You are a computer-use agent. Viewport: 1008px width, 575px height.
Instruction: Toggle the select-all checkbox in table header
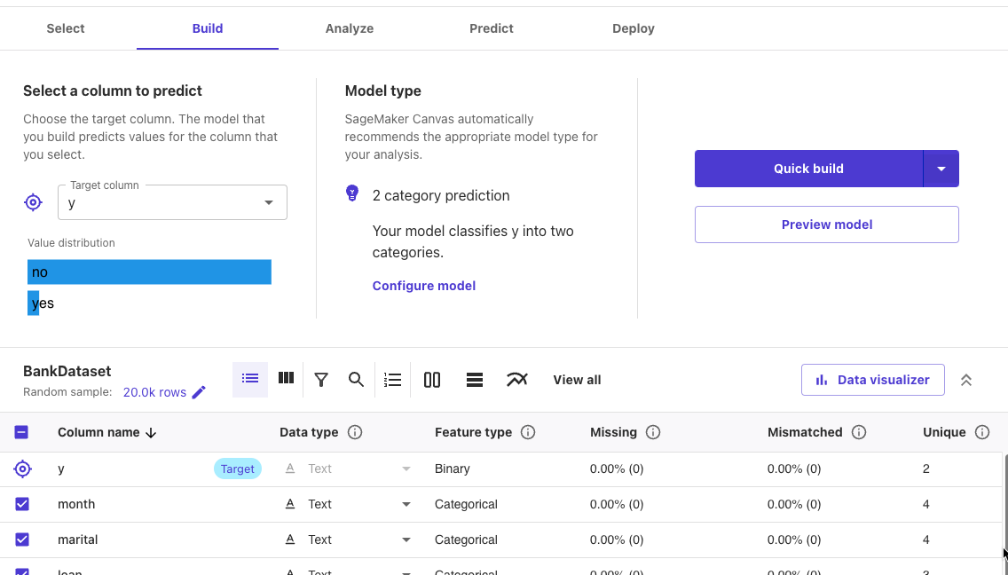pos(21,432)
